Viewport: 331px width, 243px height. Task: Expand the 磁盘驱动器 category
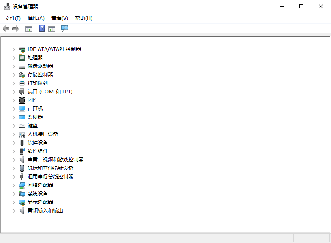pos(14,66)
